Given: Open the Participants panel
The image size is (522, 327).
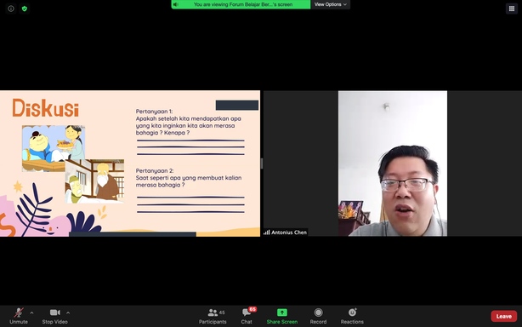Looking at the screenshot, I should (213, 316).
